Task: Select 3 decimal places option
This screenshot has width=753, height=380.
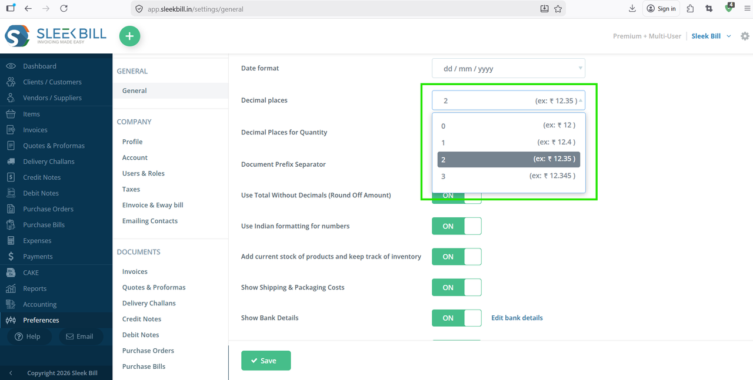Action: 509,176
